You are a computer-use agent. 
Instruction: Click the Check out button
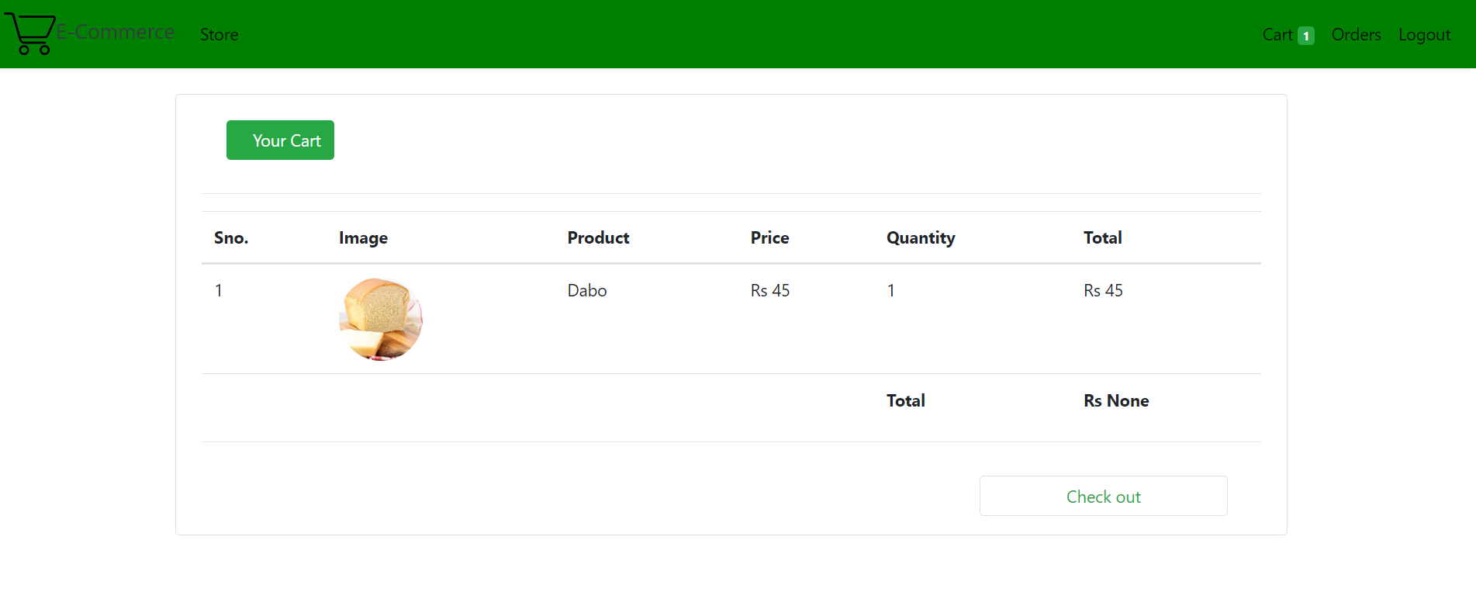click(1103, 496)
